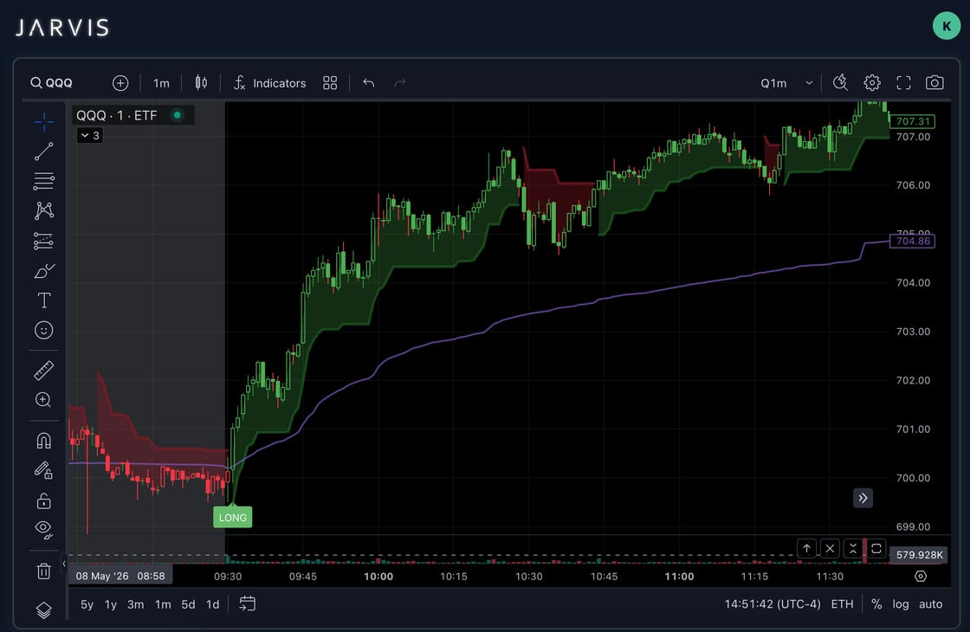The height and width of the screenshot is (632, 970).
Task: Click the 704.86 purple line price label
Action: pyautogui.click(x=913, y=242)
